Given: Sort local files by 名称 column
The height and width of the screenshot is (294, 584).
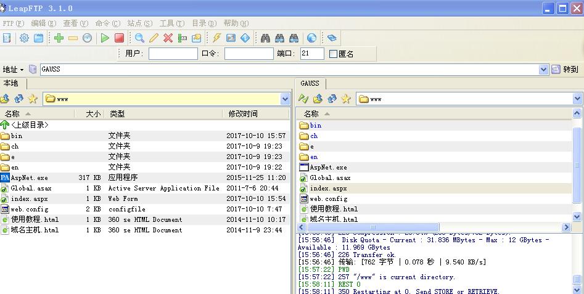Looking at the screenshot, I should pyautogui.click(x=37, y=114).
